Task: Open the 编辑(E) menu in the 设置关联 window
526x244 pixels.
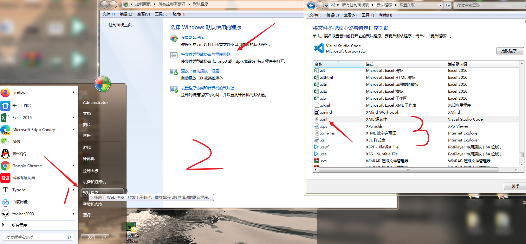Action: pos(333,15)
